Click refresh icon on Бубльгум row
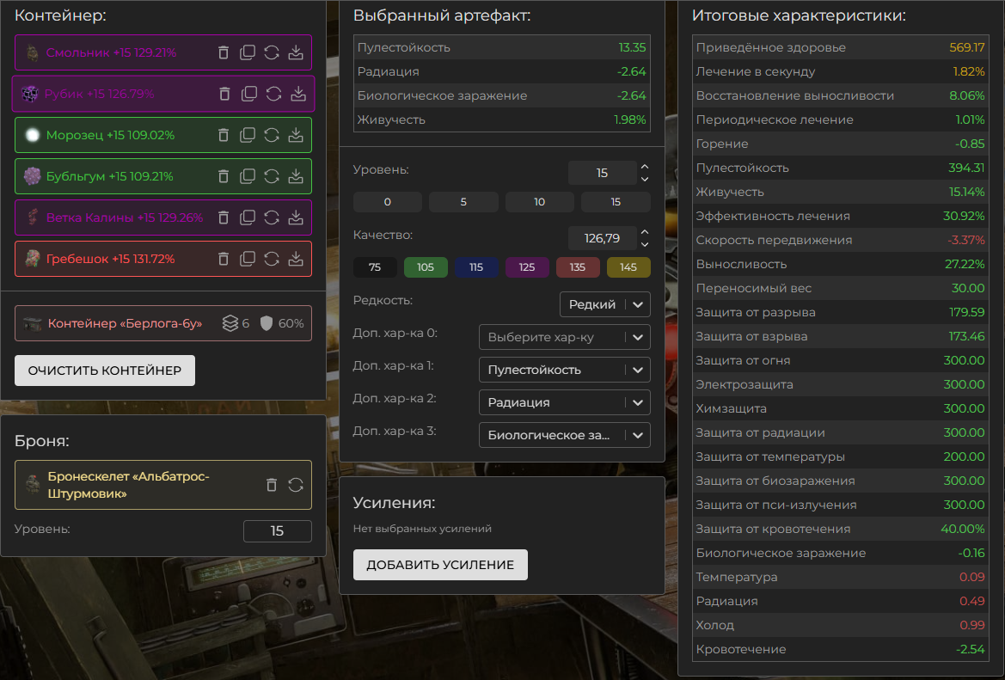 pyautogui.click(x=272, y=176)
